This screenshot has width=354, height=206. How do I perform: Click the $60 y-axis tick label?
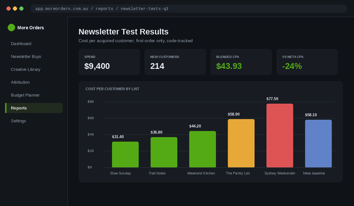(x=91, y=118)
